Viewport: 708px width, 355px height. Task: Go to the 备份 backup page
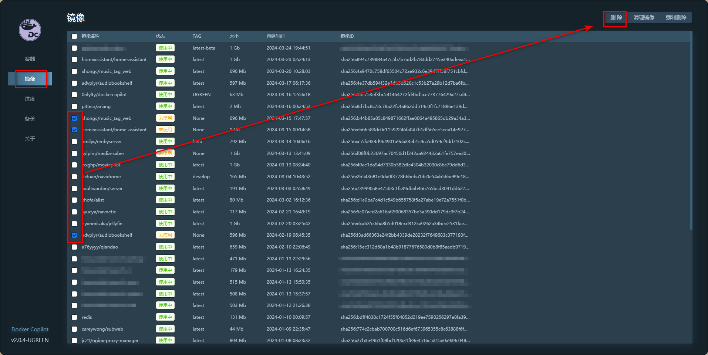coord(30,119)
